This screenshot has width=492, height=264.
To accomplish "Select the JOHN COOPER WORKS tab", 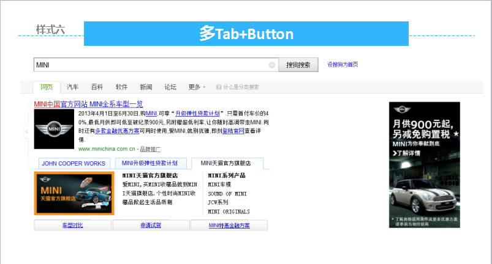I will [x=74, y=163].
